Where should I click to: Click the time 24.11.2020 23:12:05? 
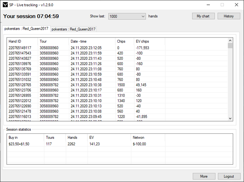pos(86,48)
